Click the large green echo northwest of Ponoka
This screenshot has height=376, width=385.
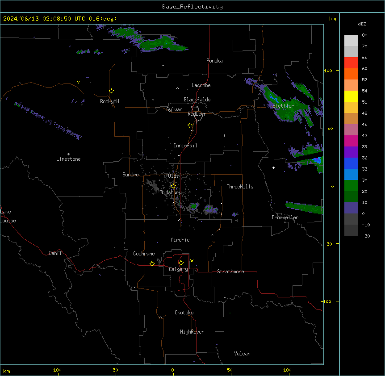point(163,44)
